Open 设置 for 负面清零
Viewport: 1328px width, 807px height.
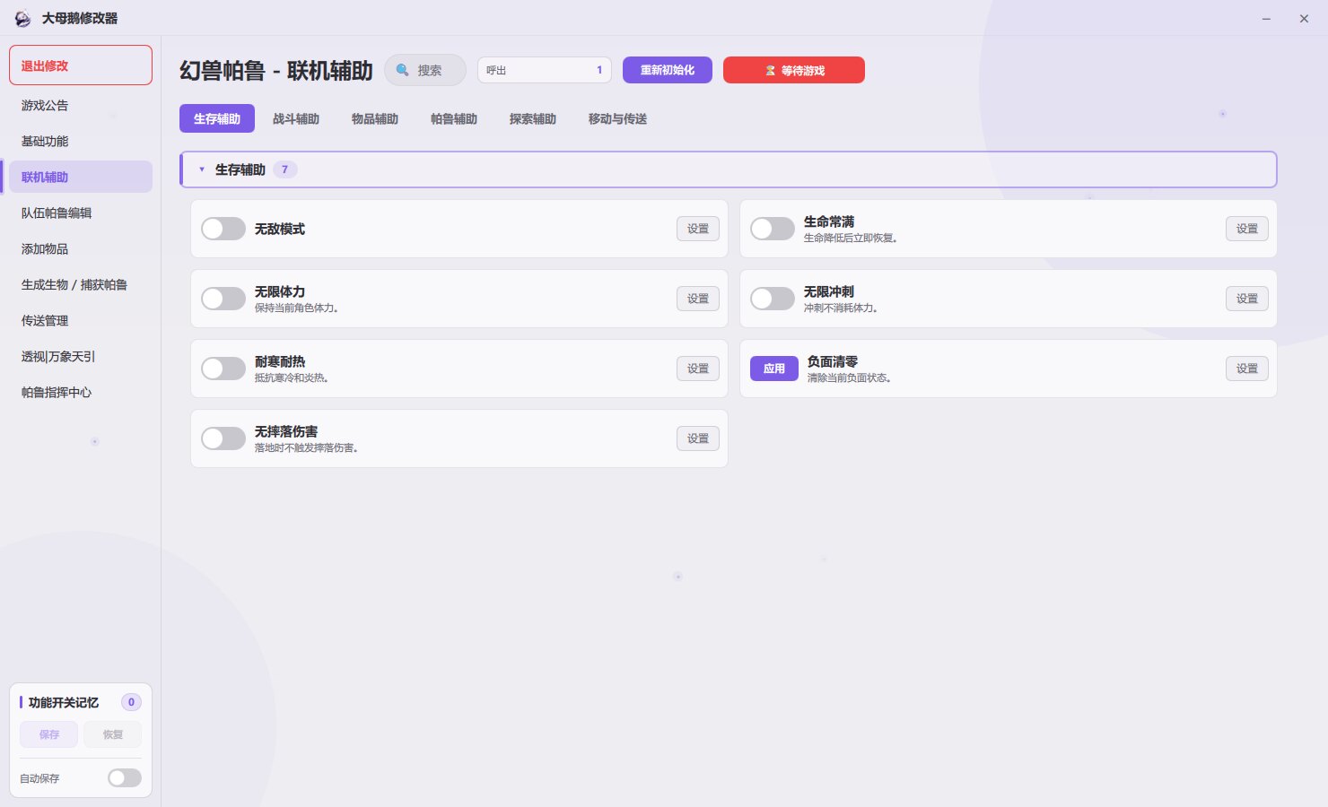coord(1247,369)
